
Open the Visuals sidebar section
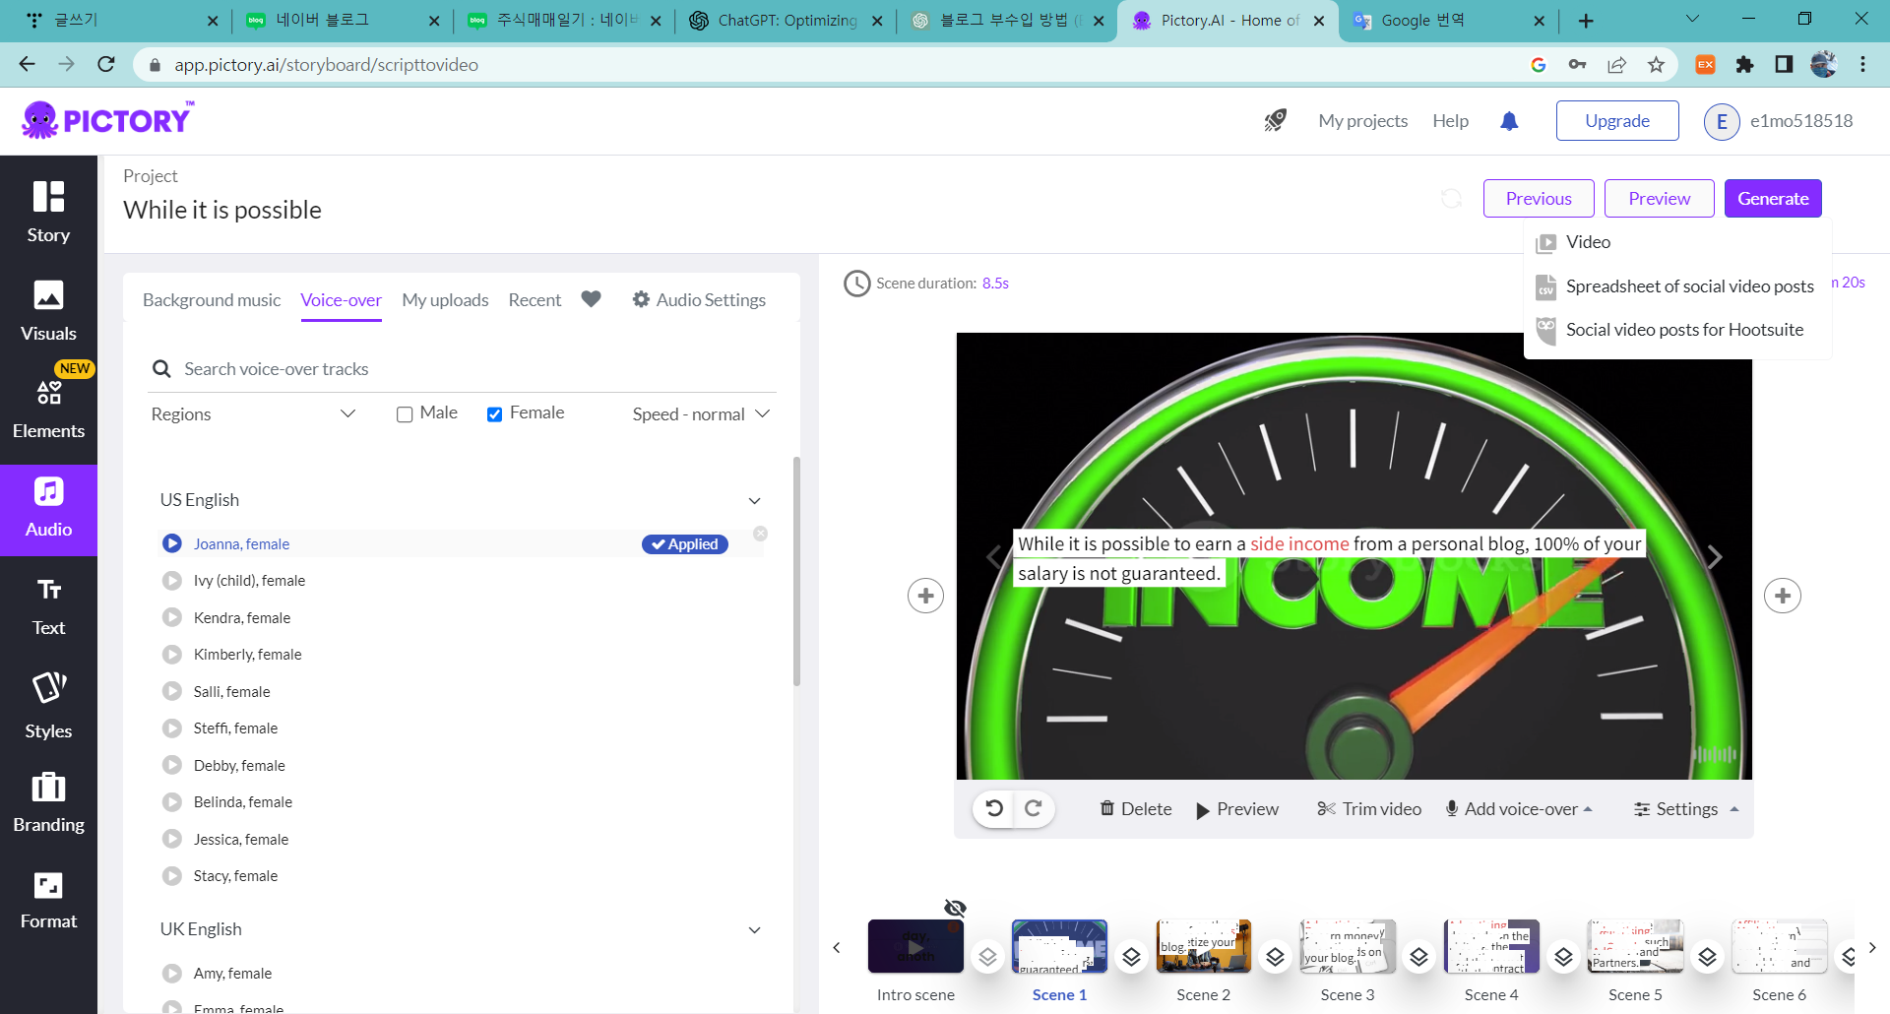tap(48, 310)
